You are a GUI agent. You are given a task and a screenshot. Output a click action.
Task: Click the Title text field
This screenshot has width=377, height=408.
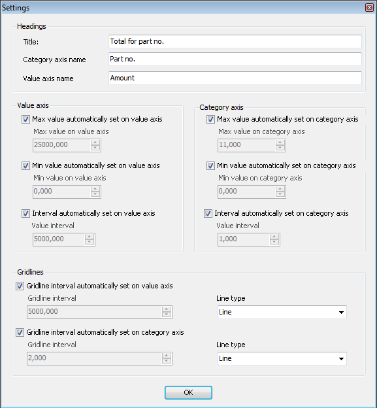pos(235,41)
